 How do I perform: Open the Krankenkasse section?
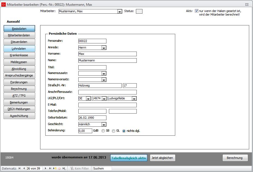(x=19, y=55)
